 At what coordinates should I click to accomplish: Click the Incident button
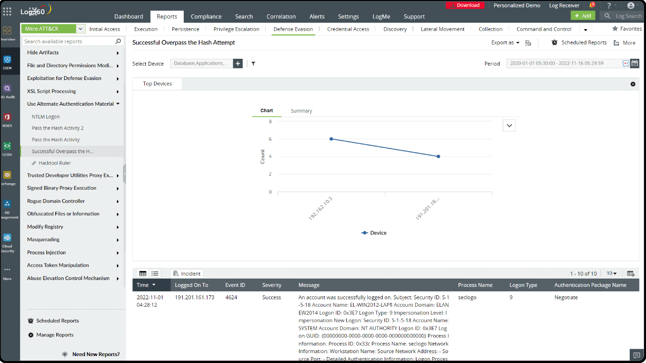(187, 274)
